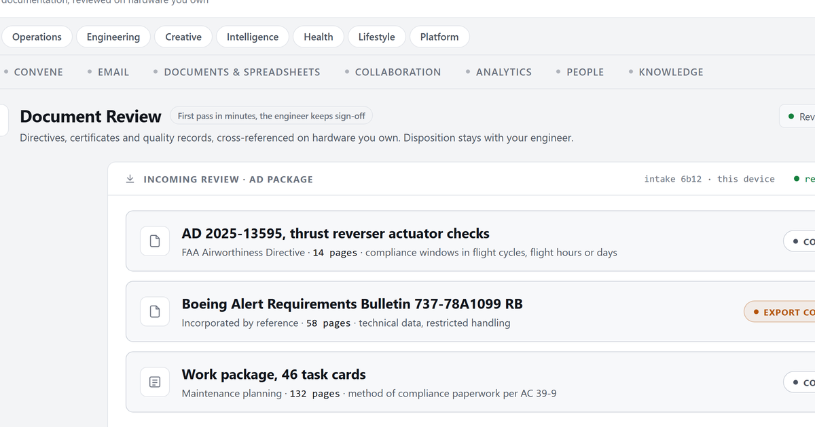The height and width of the screenshot is (427, 815).
Task: Click the 'intake 6b12 · this device' label
Action: coord(709,179)
